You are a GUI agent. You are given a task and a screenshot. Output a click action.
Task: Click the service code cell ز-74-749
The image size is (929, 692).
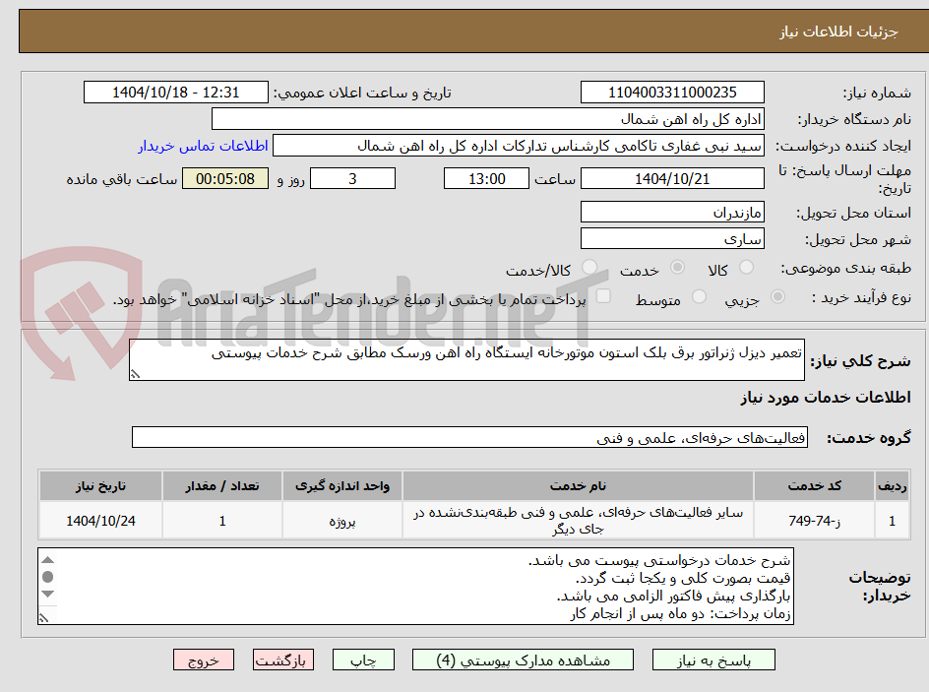(814, 520)
